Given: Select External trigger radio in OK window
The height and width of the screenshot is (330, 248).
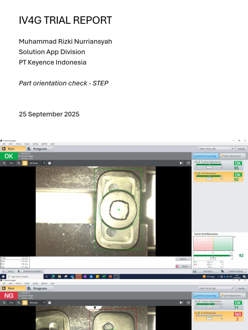Looking at the screenshot, I should coord(19,156).
